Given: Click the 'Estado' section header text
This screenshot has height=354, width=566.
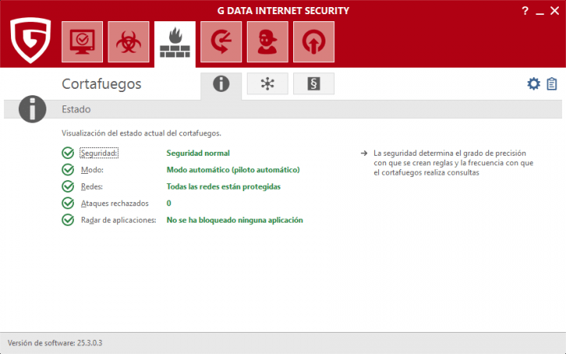Looking at the screenshot, I should pos(76,109).
